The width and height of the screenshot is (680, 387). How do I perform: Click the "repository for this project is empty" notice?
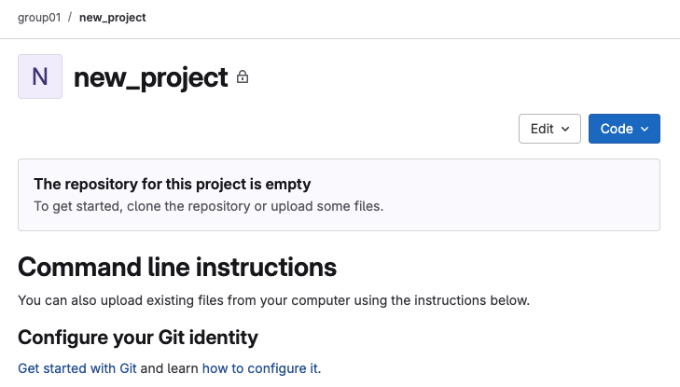point(172,184)
